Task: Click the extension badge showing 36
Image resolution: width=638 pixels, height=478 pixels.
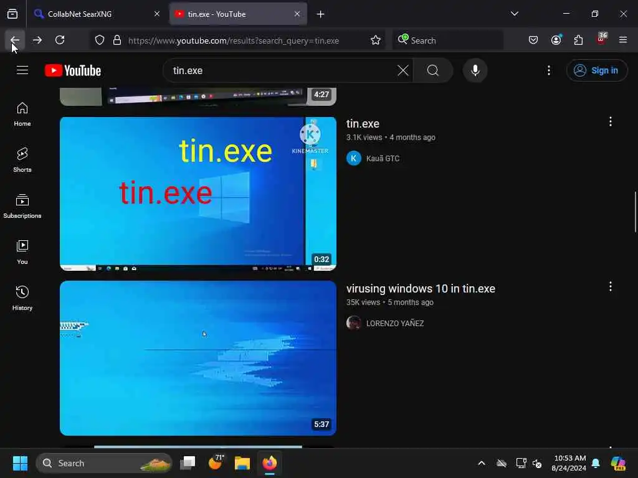Action: click(x=601, y=39)
